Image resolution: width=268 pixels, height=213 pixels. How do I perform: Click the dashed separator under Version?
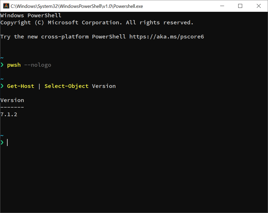point(12,107)
